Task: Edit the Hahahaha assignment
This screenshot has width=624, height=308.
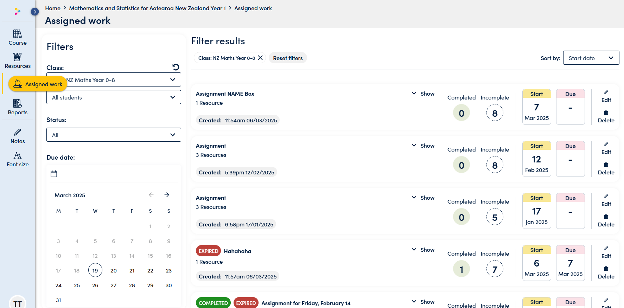Action: coord(606,252)
